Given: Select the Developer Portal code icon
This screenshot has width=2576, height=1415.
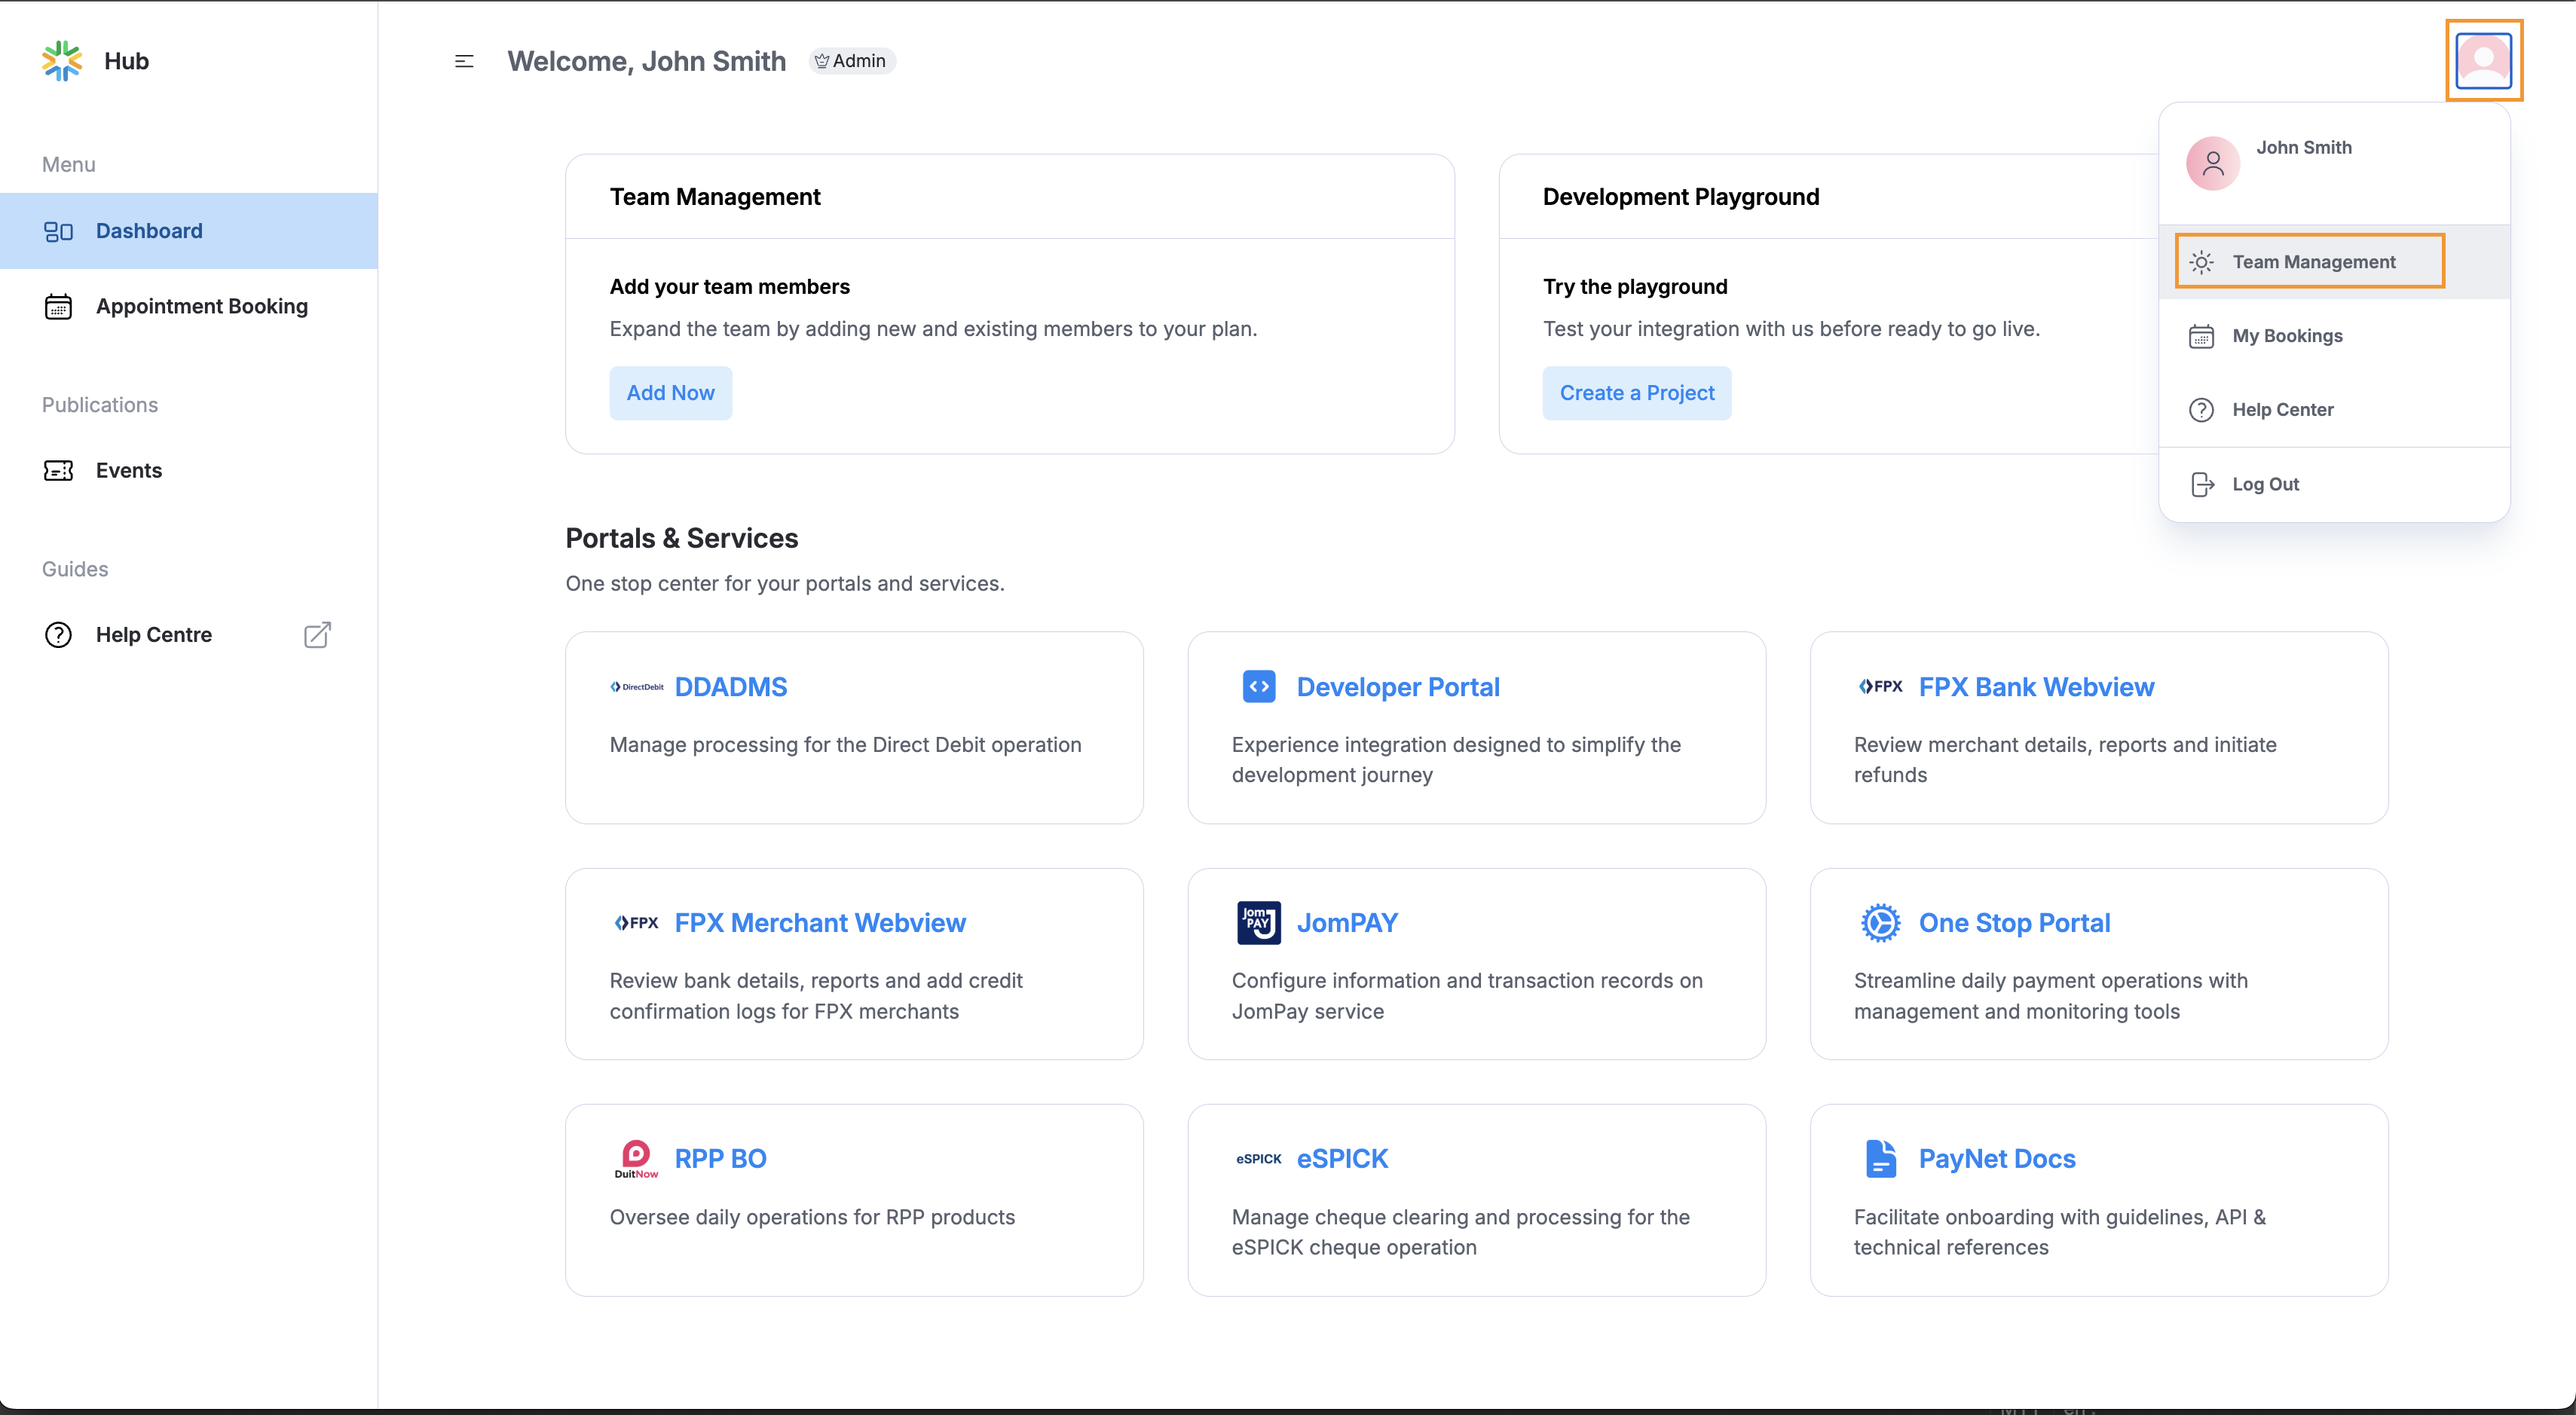Looking at the screenshot, I should [1258, 687].
